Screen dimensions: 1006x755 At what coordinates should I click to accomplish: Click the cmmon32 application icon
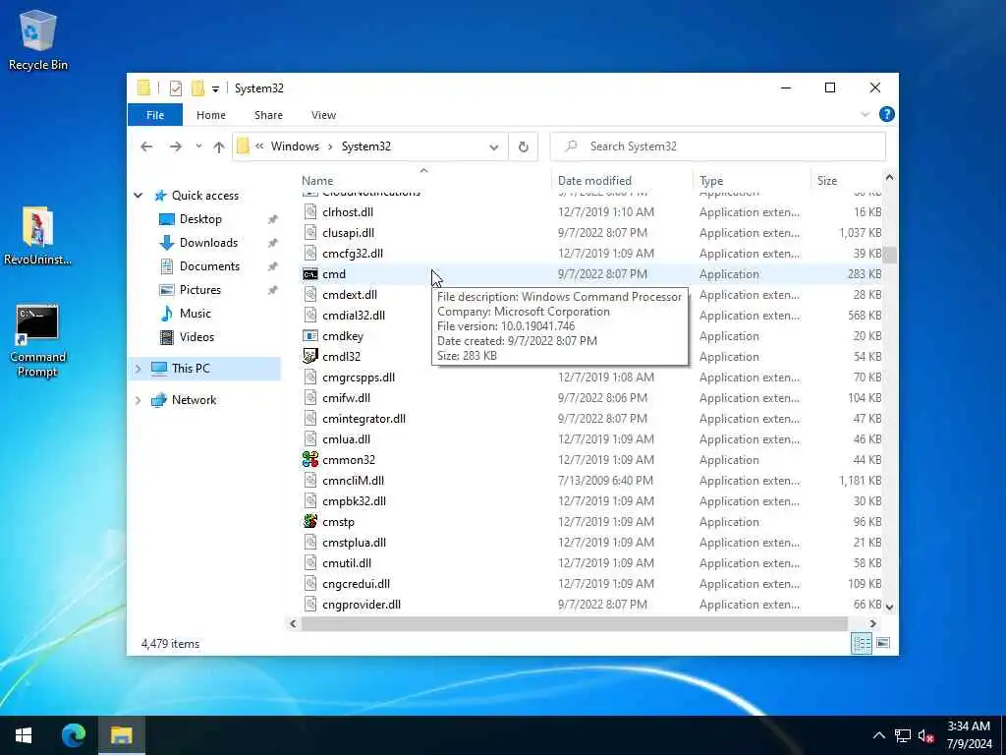[x=310, y=460]
